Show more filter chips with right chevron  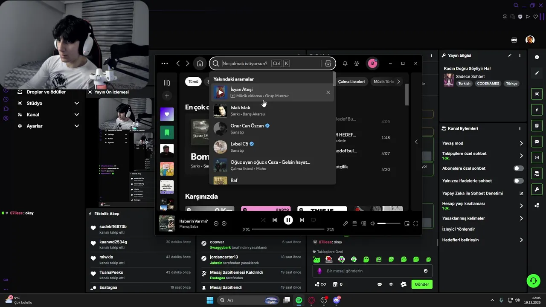398,81
